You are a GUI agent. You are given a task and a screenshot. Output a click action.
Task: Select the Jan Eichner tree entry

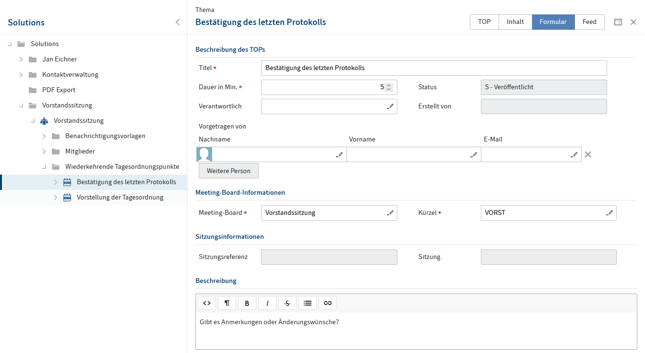pos(60,59)
